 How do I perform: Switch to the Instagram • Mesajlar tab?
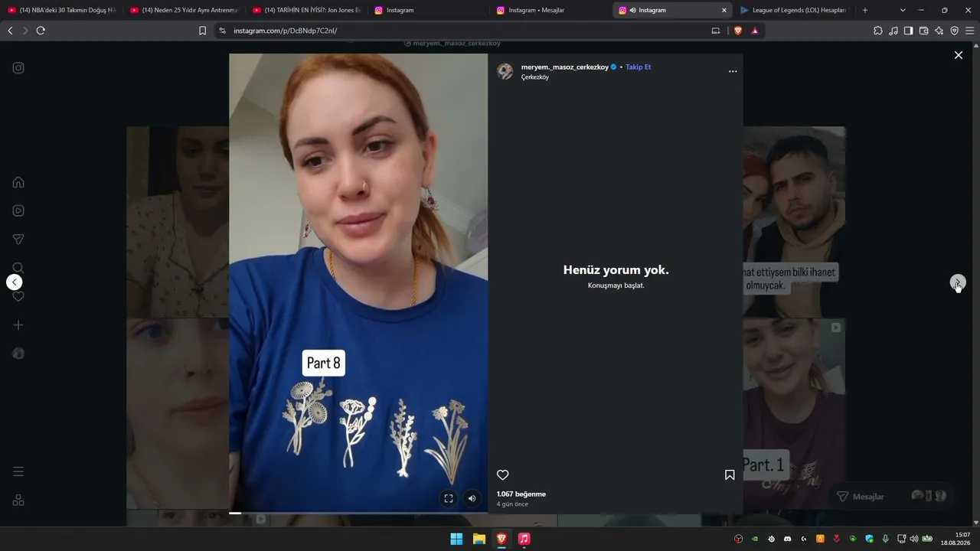tap(550, 10)
